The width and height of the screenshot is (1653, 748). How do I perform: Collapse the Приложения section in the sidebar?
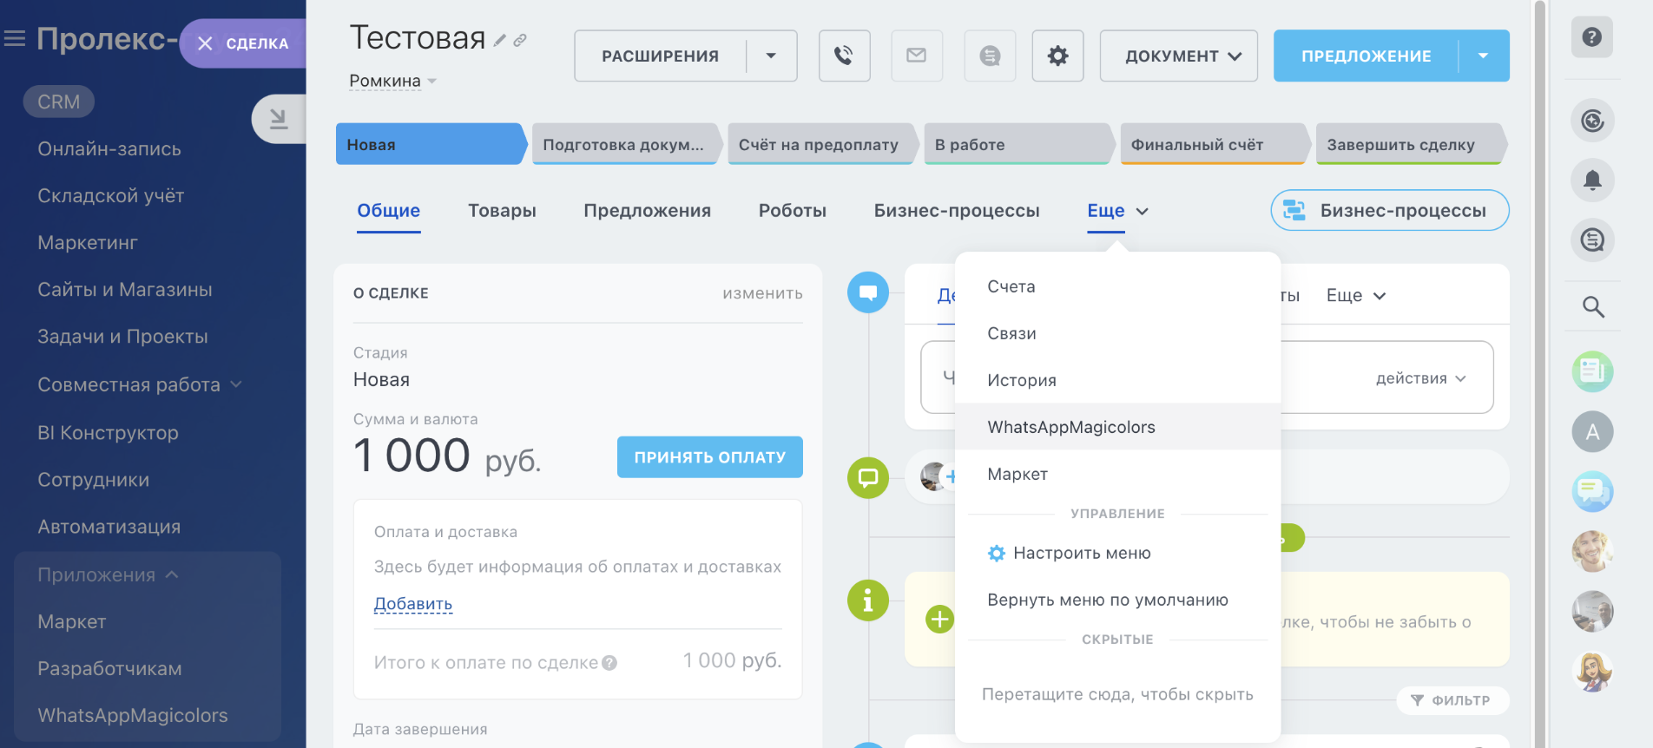coord(108,575)
